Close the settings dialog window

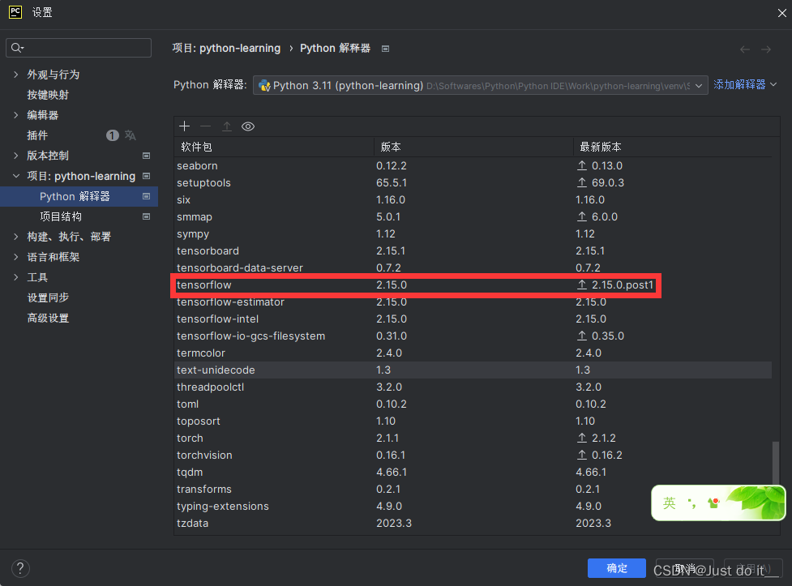782,13
